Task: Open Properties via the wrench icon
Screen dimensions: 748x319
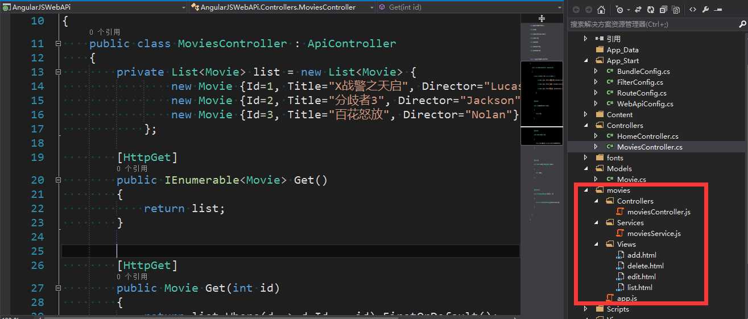Action: pos(706,10)
